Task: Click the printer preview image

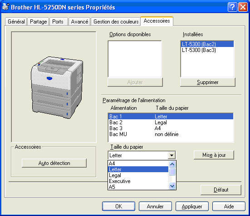Action: pos(57,88)
